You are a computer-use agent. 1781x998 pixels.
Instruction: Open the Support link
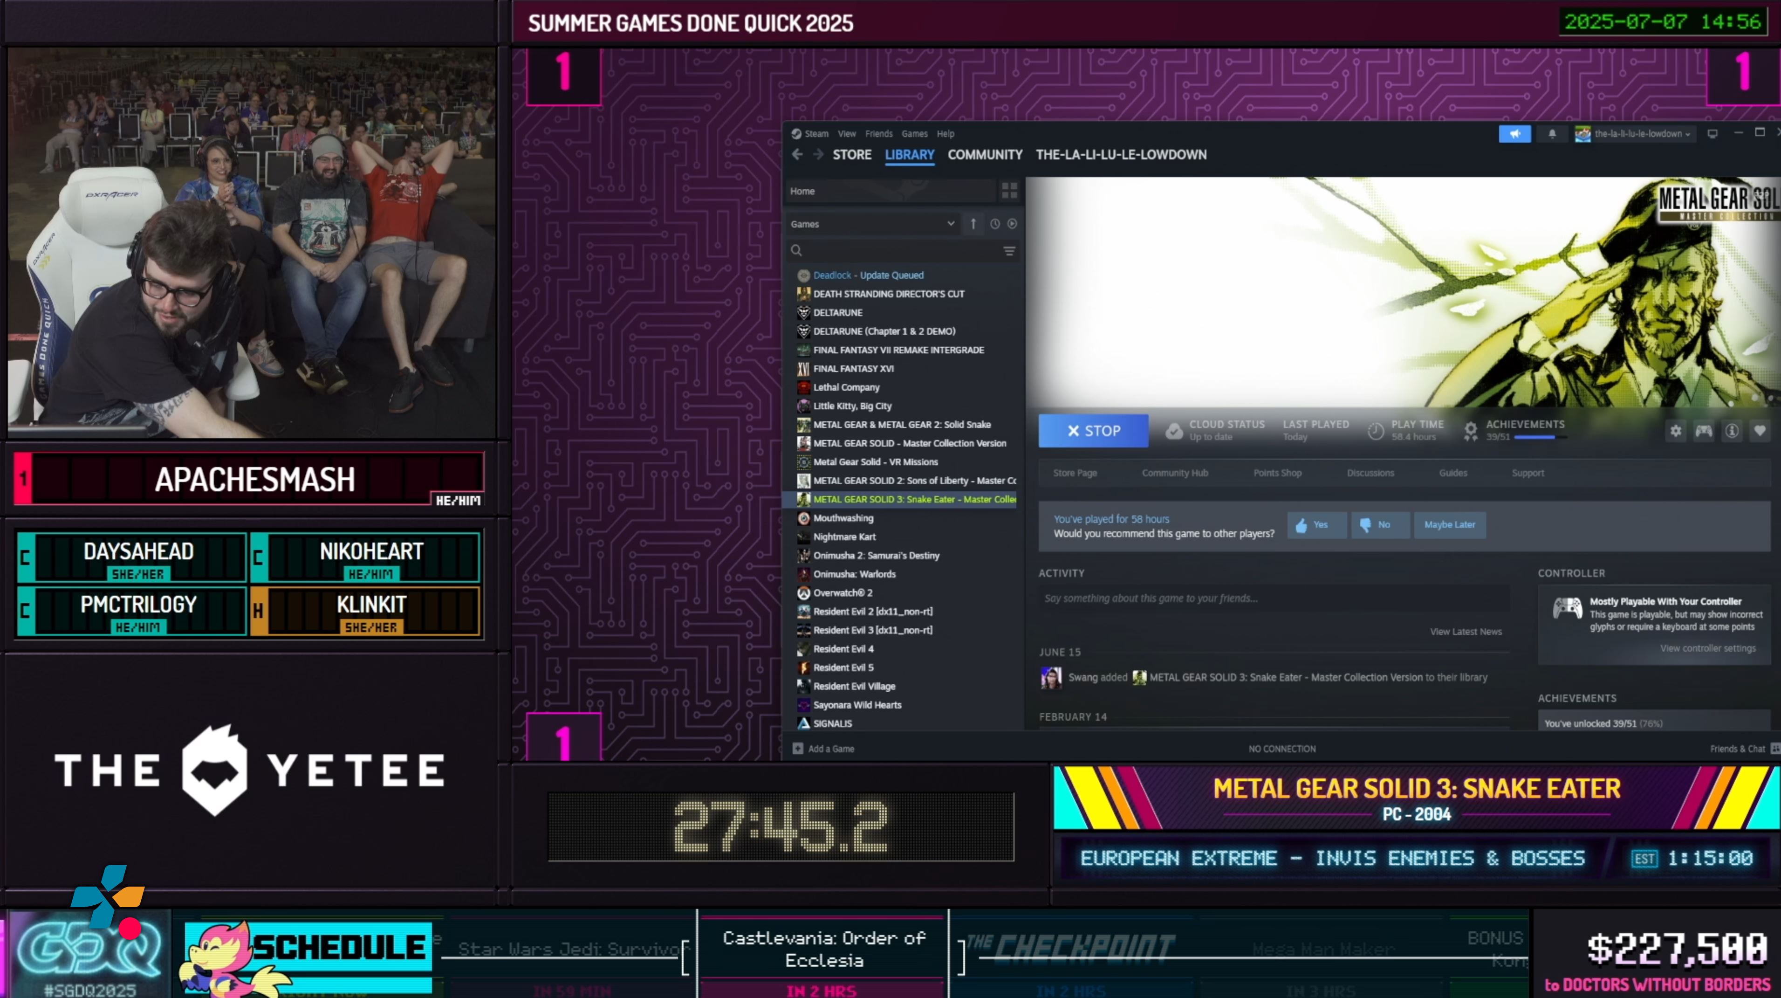(x=1527, y=473)
